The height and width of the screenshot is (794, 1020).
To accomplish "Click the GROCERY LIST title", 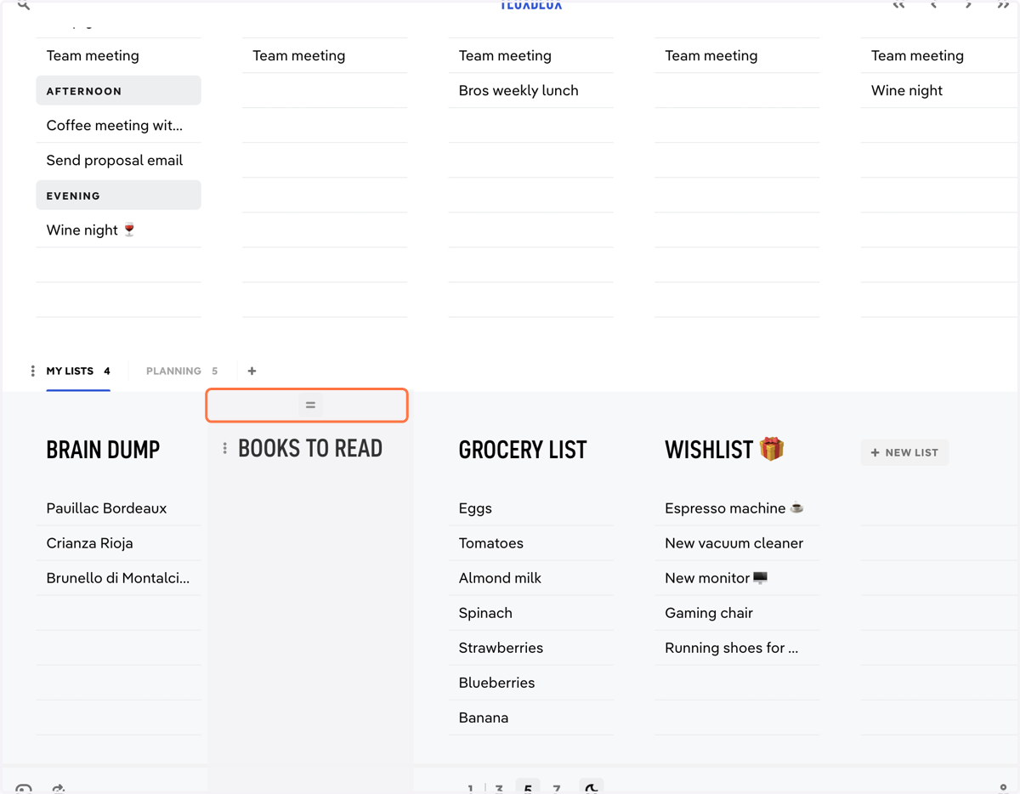I will pos(523,450).
